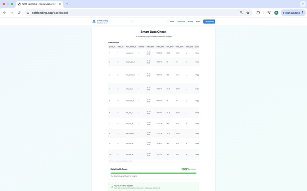Click the Data Preview label
Screen dimensions: 307x191
[114, 43]
